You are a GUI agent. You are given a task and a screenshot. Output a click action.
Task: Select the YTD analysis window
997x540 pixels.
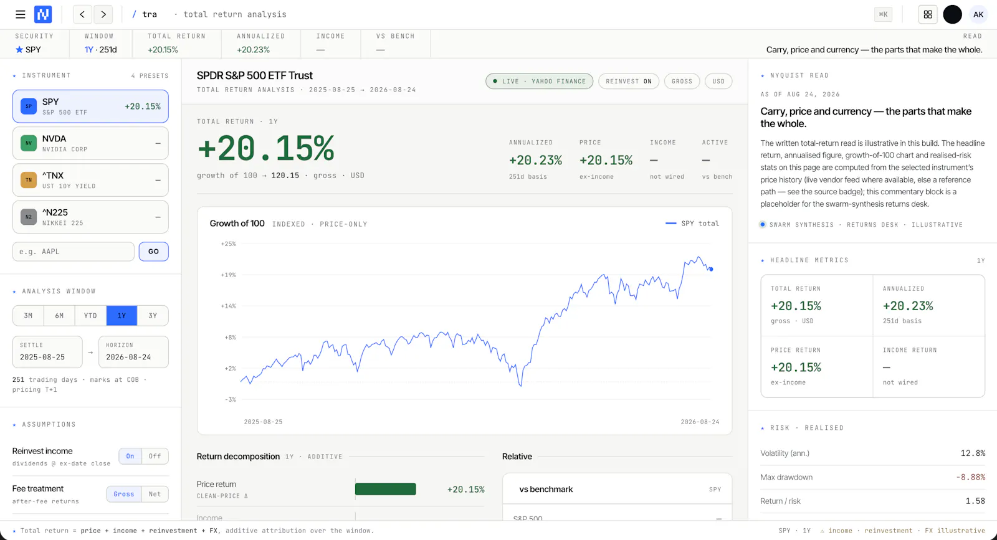click(90, 316)
